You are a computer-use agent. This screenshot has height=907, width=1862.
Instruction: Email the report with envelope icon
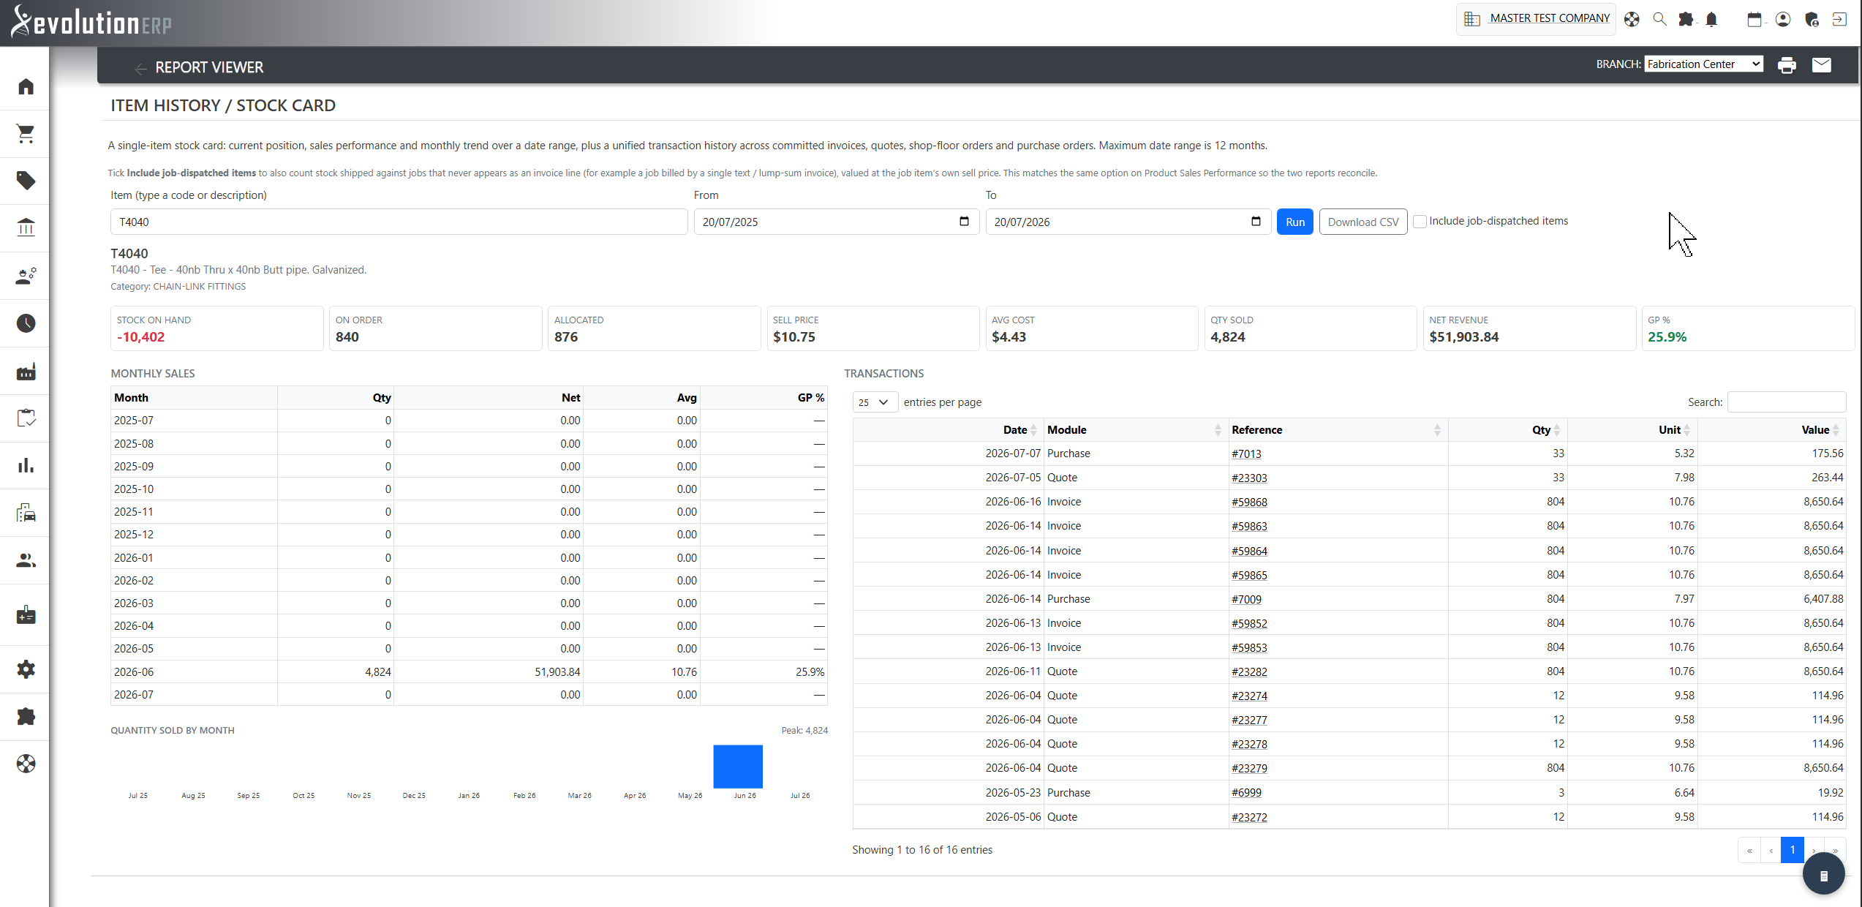(1822, 65)
